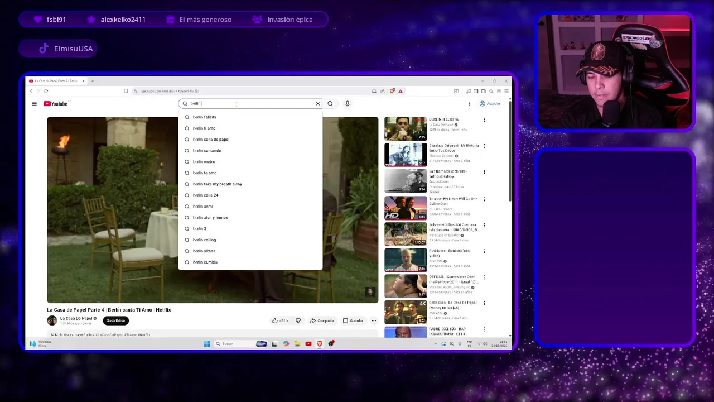Open options for the Titanic Celine Dion video
714x402 pixels.
484,199
